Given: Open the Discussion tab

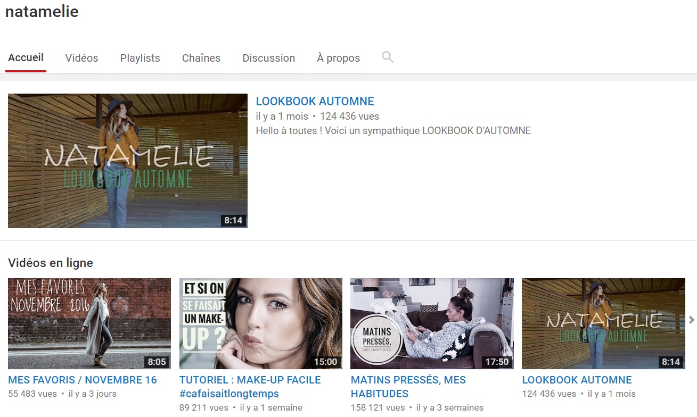Looking at the screenshot, I should [268, 58].
